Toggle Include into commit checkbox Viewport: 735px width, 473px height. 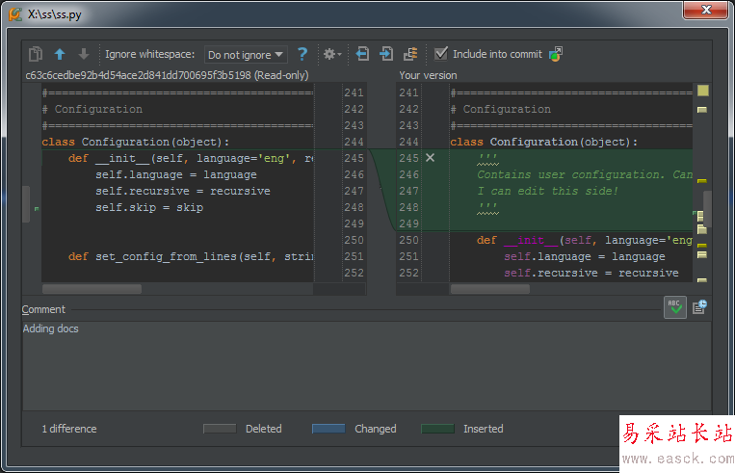click(440, 54)
